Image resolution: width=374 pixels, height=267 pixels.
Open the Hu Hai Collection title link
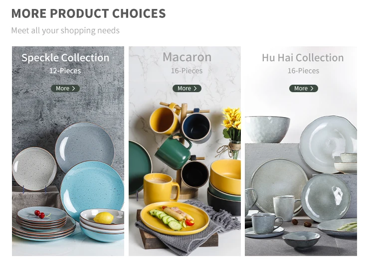[303, 58]
